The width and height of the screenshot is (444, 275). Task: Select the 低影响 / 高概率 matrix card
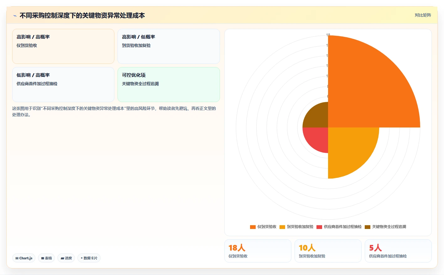click(x=63, y=85)
